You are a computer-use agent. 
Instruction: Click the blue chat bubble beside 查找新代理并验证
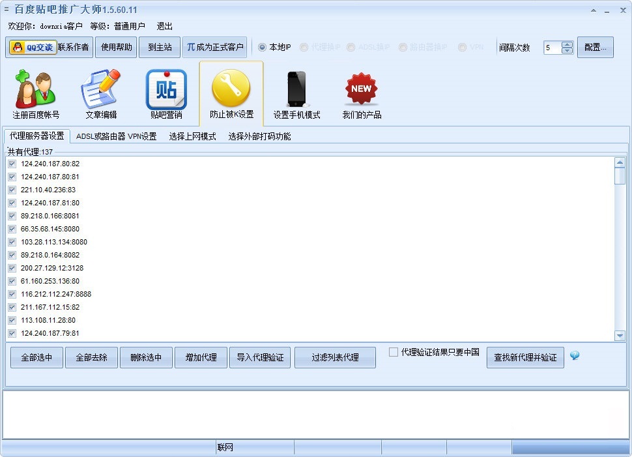574,357
